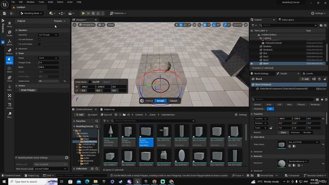Reset Location transform to default arrow
This screenshot has height=185, width=329.
coord(323,119)
